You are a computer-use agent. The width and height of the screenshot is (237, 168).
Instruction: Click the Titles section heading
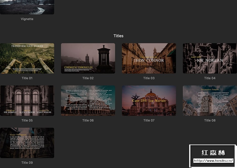click(118, 36)
